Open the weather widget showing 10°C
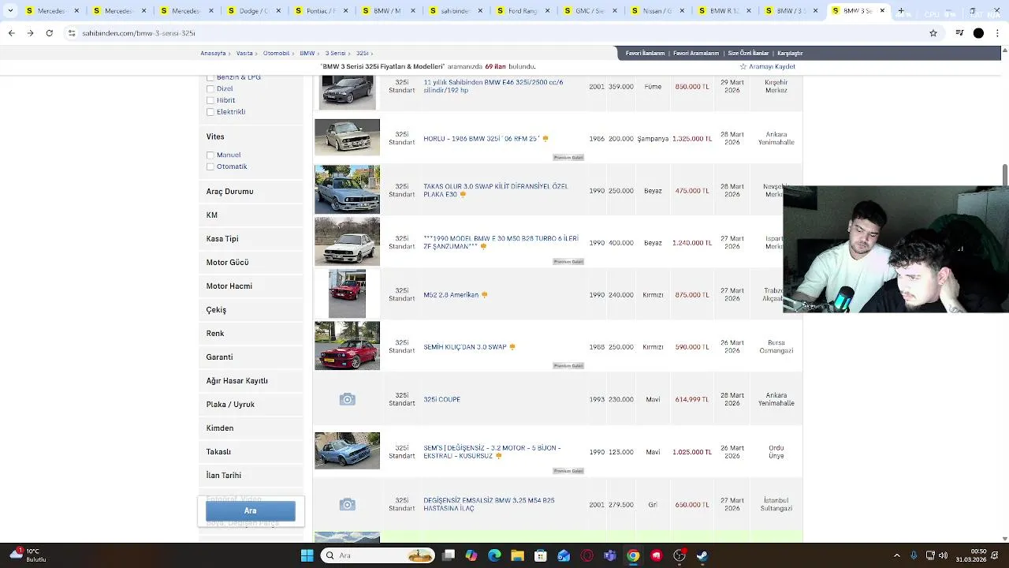 [29, 555]
